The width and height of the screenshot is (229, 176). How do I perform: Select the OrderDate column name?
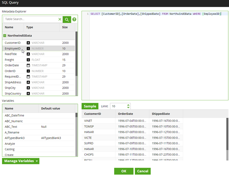[12, 65]
